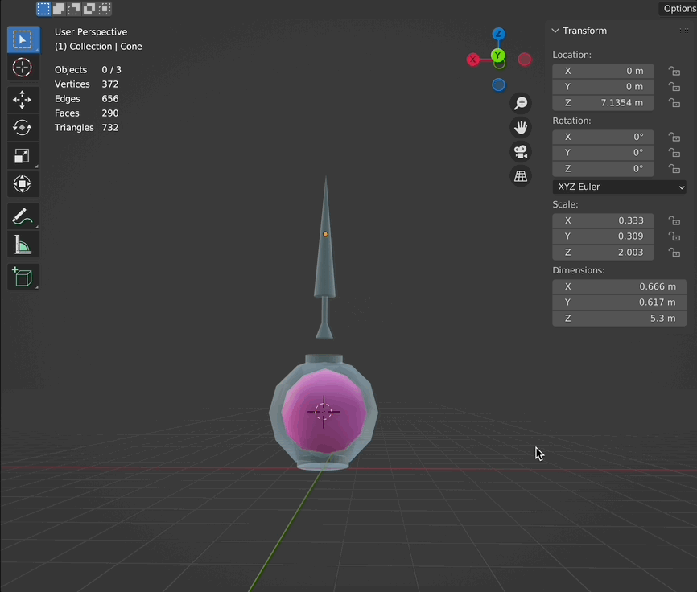697x592 pixels.
Task: Select the Annotate pencil tool
Action: [23, 216]
